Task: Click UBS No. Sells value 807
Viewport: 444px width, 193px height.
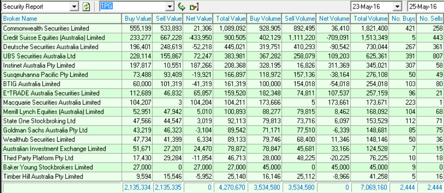Action: click(x=437, y=56)
